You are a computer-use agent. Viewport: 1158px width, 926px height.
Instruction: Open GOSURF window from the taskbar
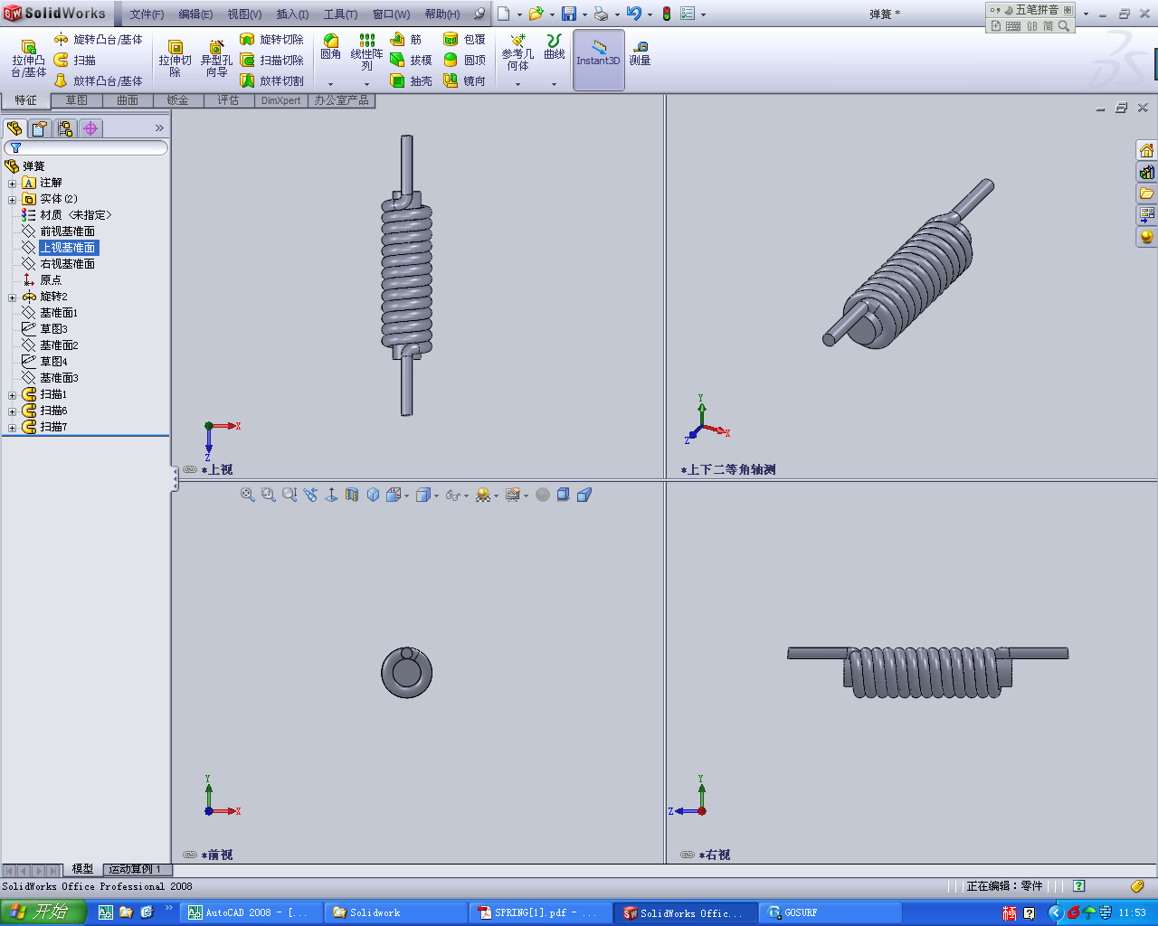831,912
